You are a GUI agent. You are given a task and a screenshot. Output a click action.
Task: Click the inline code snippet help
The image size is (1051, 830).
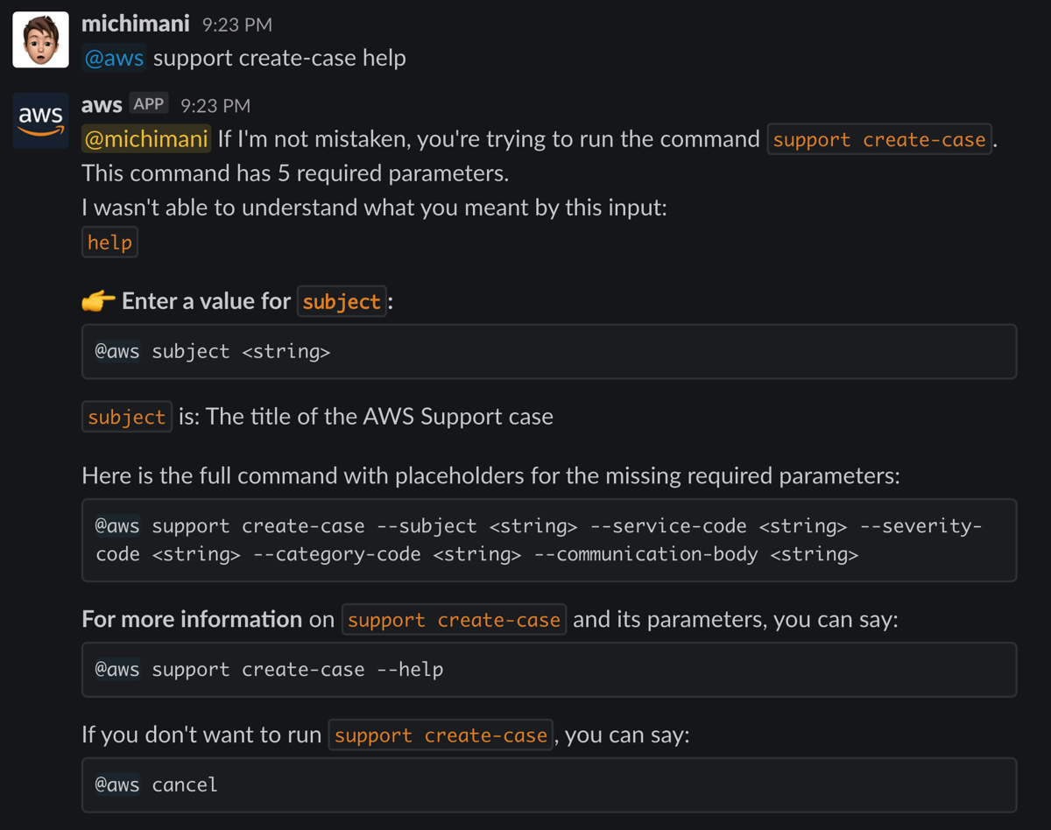[x=109, y=243]
